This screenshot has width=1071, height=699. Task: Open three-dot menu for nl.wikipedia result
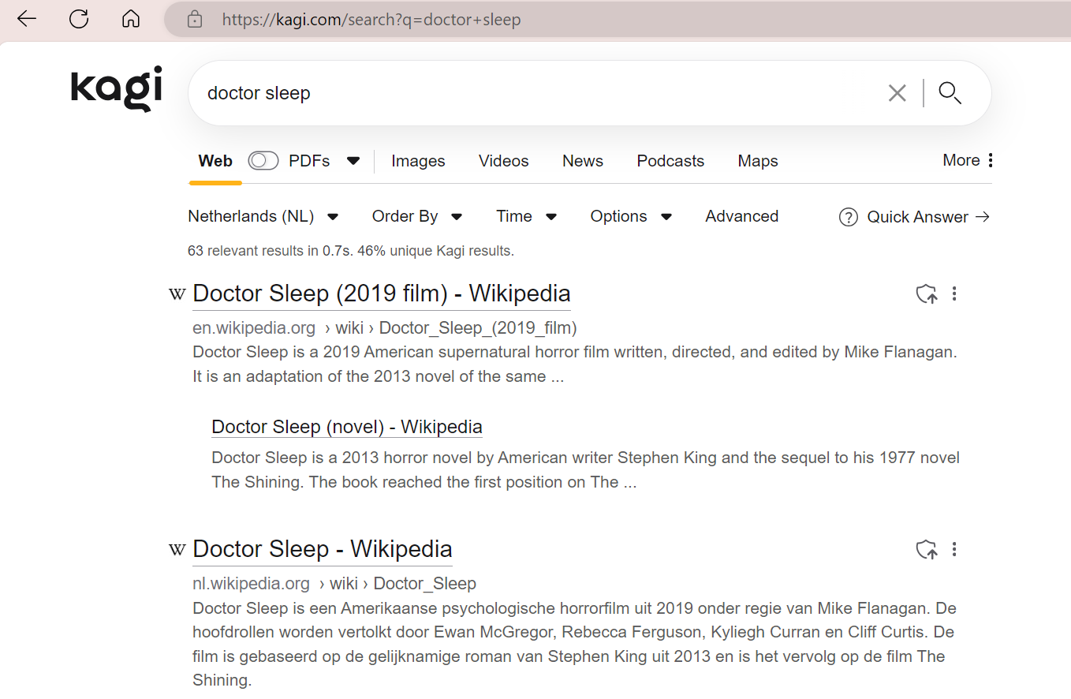coord(954,549)
